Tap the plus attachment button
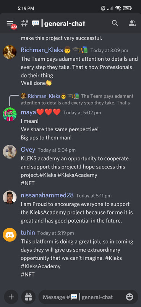141x307 pixels. point(11,297)
